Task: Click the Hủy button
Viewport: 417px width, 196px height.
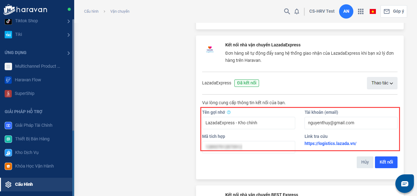Action: (365, 162)
